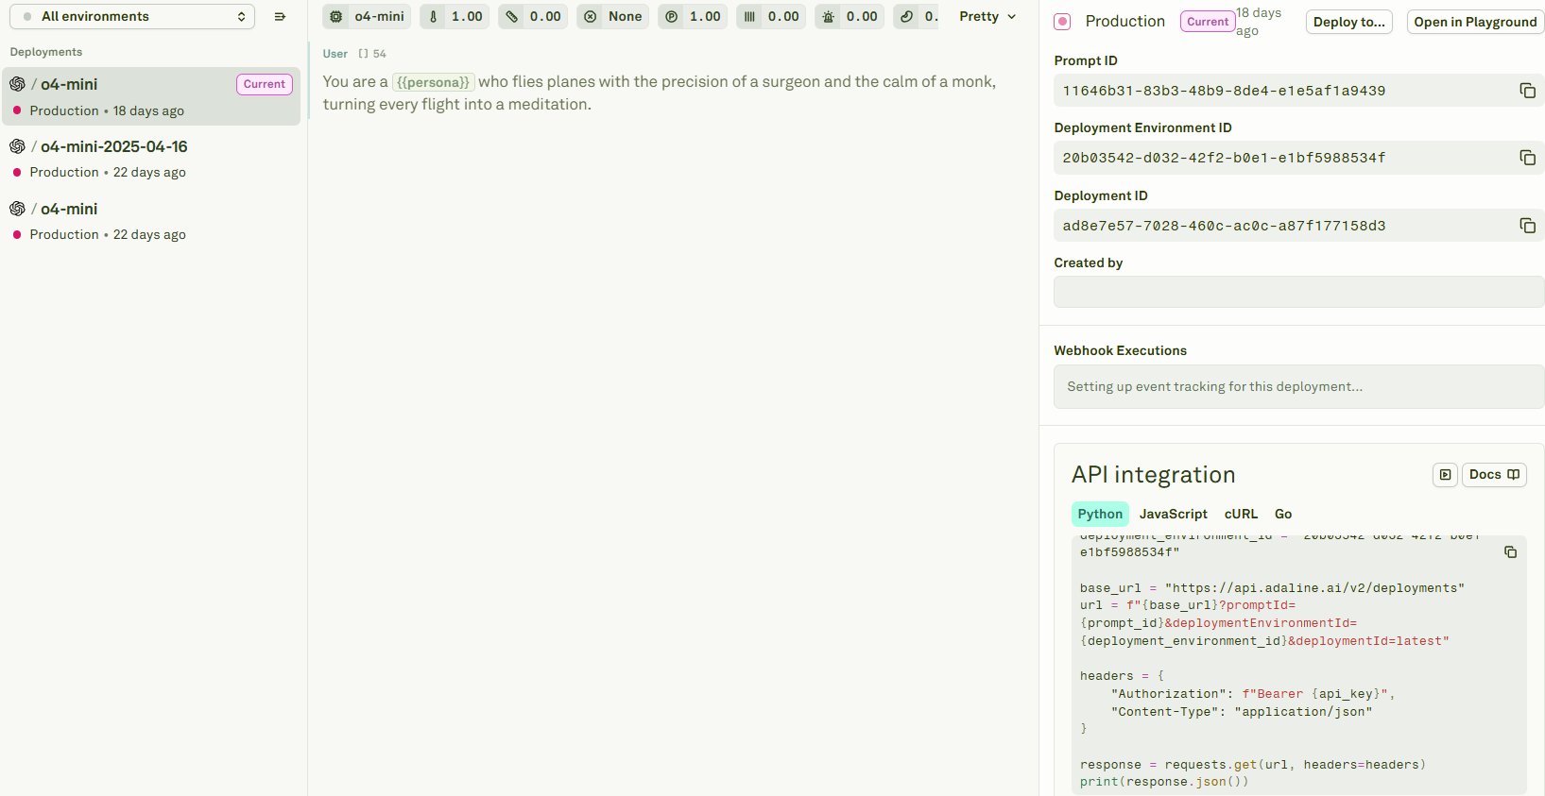Click the None stop sequence value
This screenshot has height=796, width=1545.
point(625,16)
